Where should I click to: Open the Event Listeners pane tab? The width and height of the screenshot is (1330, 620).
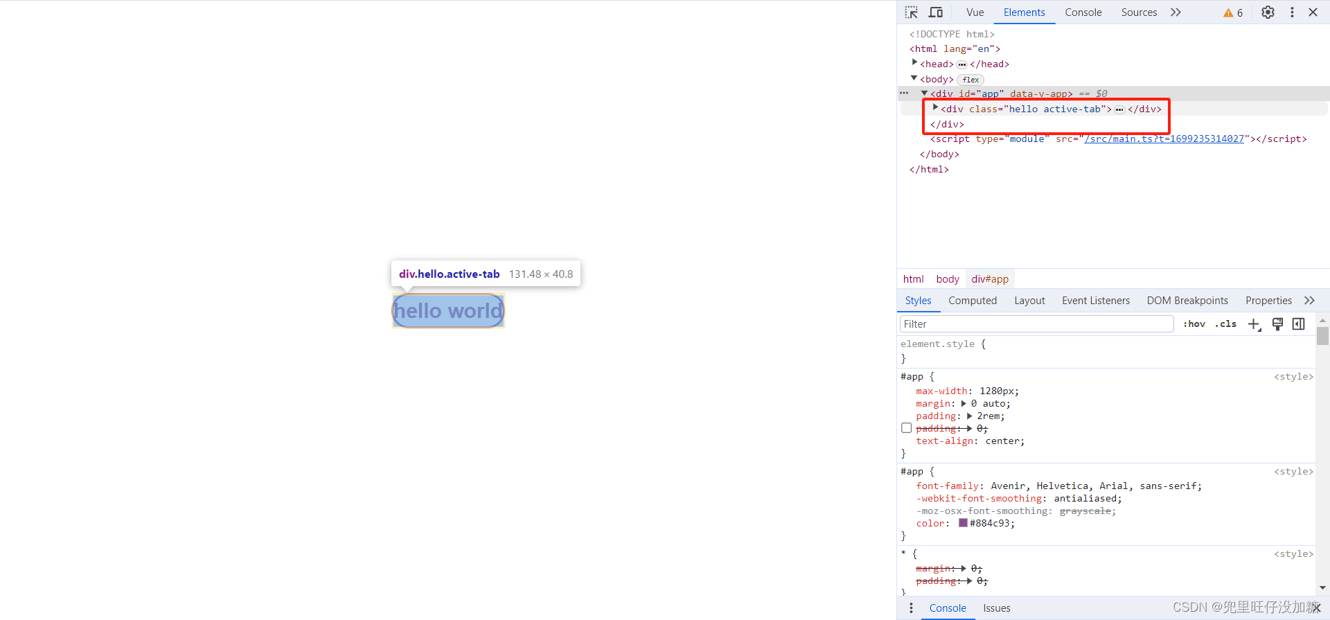1096,301
